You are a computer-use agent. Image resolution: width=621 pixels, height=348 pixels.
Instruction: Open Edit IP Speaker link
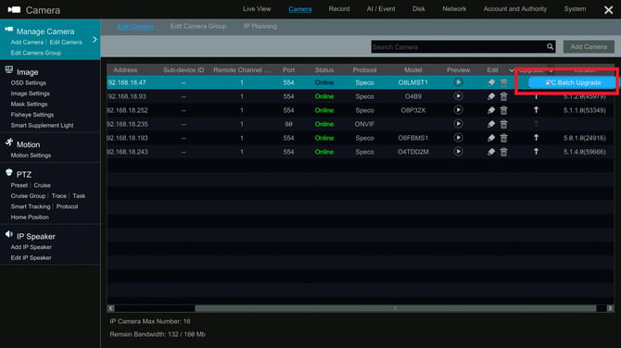tap(31, 258)
